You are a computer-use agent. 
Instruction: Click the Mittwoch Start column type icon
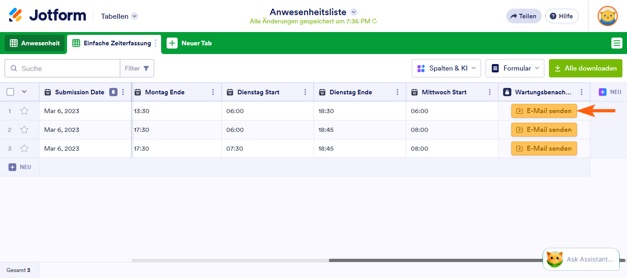coord(414,92)
